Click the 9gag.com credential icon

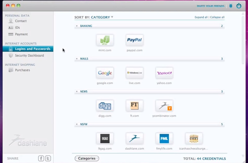(105, 138)
